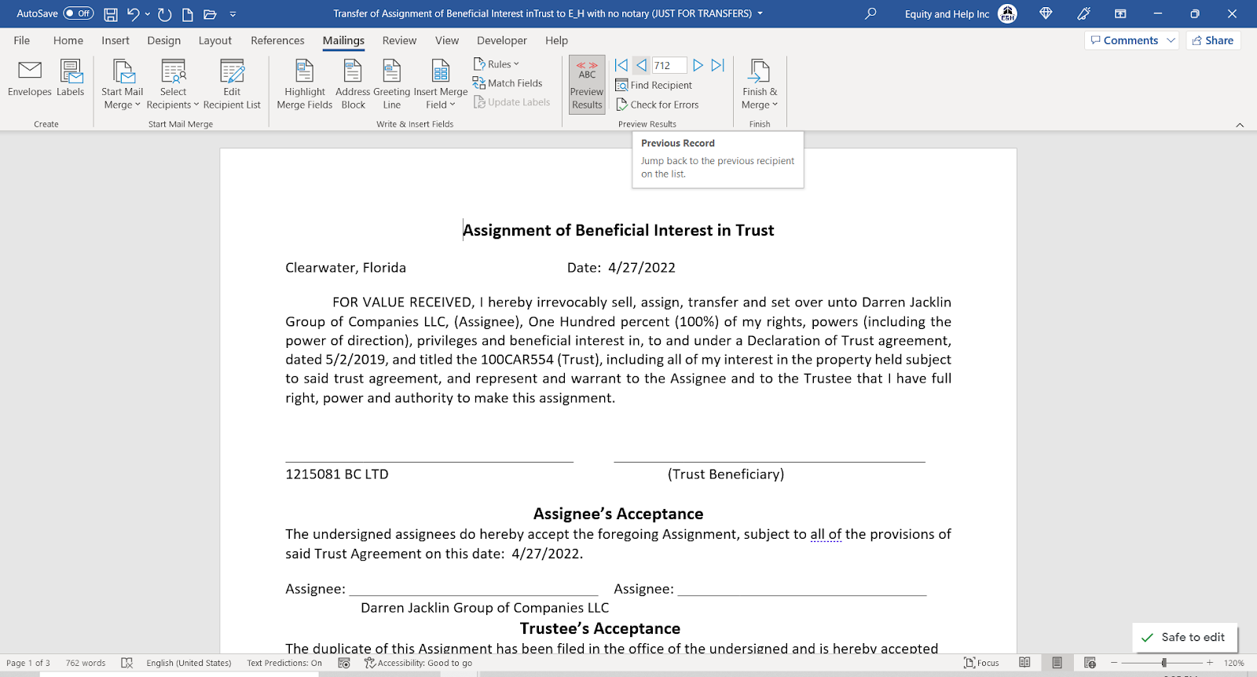Click the Insert Merge Field icon

pyautogui.click(x=441, y=71)
